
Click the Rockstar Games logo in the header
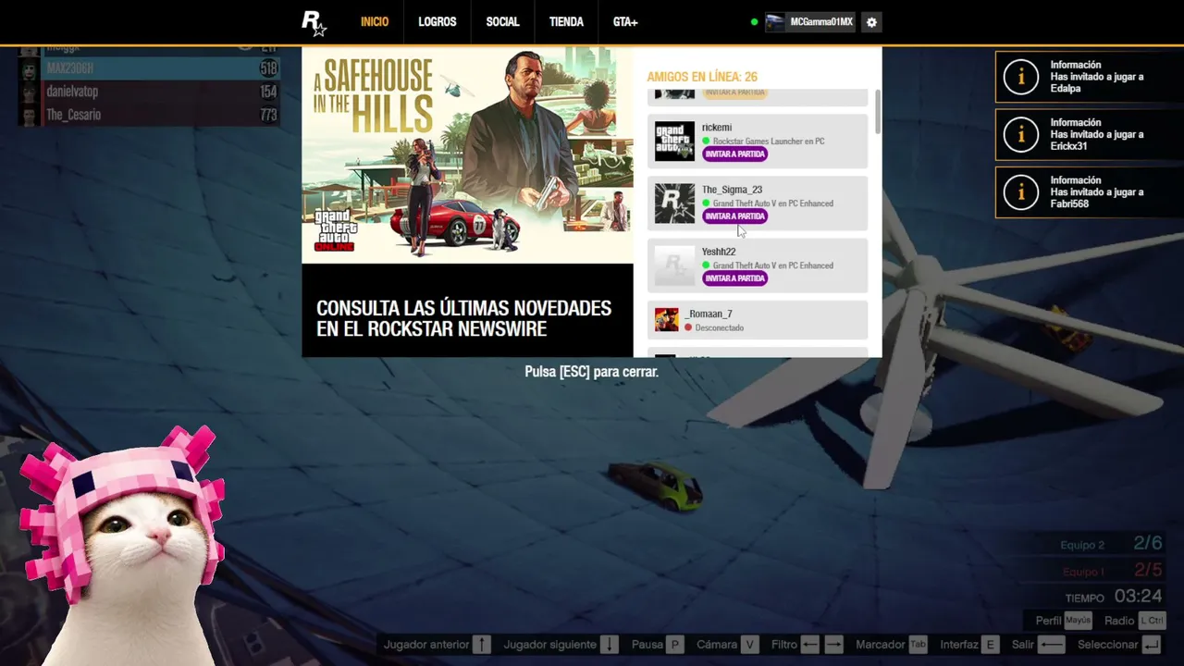(314, 23)
